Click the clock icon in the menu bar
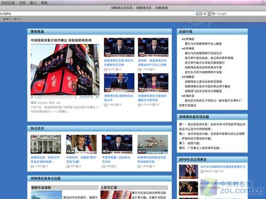Image resolution: width=266 pixels, height=199 pixels. [263, 2]
